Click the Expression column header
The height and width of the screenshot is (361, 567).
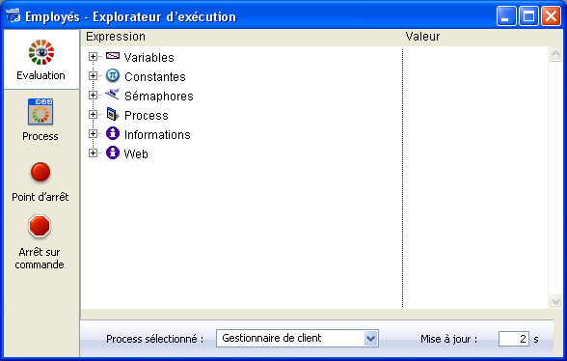coord(116,37)
